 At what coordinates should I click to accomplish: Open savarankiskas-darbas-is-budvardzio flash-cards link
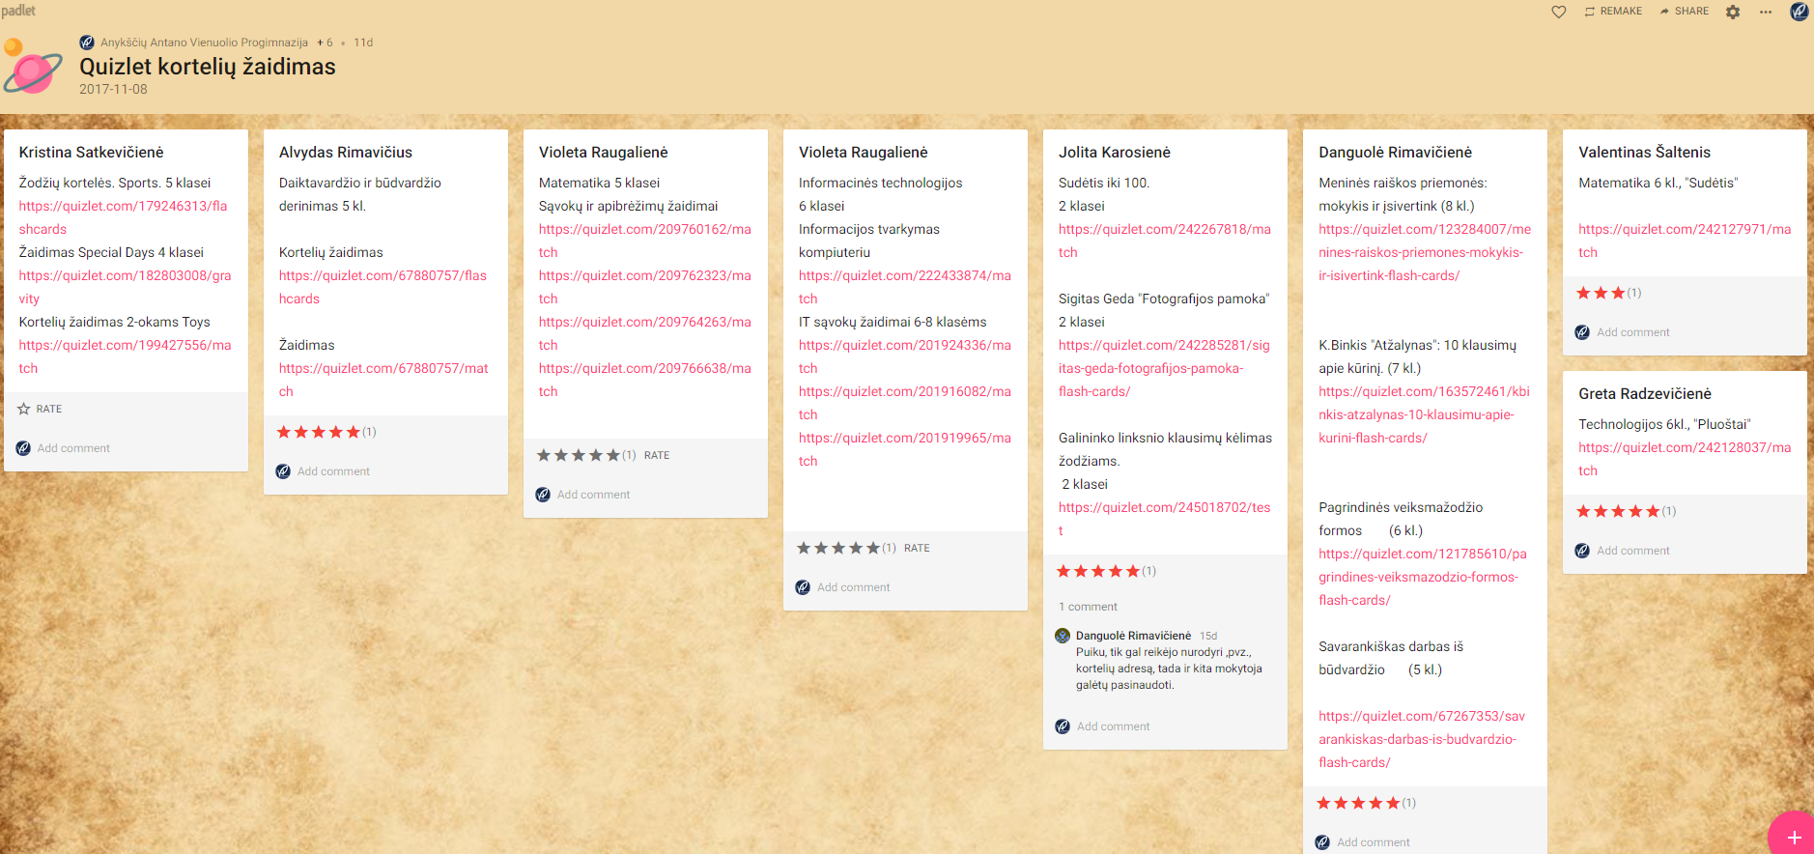tap(1421, 739)
